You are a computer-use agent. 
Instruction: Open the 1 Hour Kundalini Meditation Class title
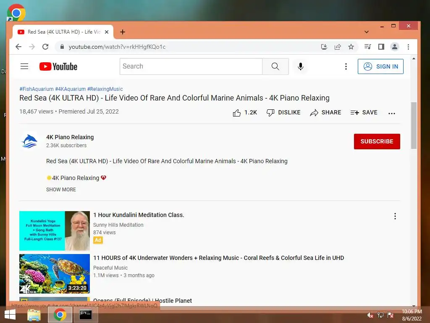139,215
